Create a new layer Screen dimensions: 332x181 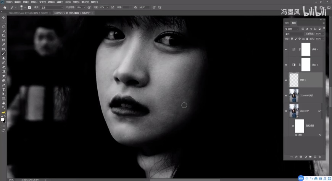315,157
